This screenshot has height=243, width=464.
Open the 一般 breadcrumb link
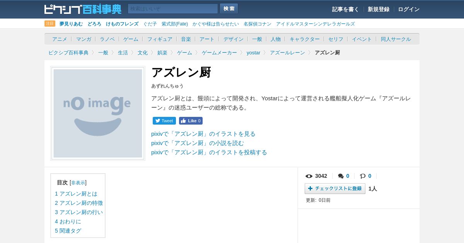tap(103, 52)
